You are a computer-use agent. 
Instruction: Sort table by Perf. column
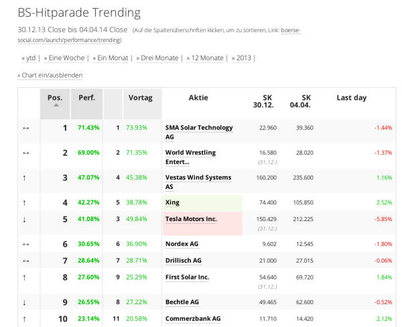point(86,98)
